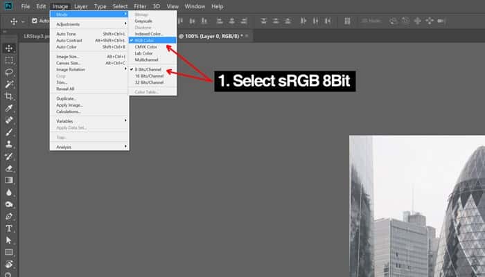Choose the checked RGB Color mode
Screen dimensions: 485x277
tap(153, 40)
